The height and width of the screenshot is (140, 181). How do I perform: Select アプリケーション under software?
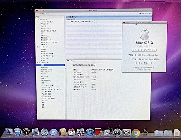pos(47,21)
